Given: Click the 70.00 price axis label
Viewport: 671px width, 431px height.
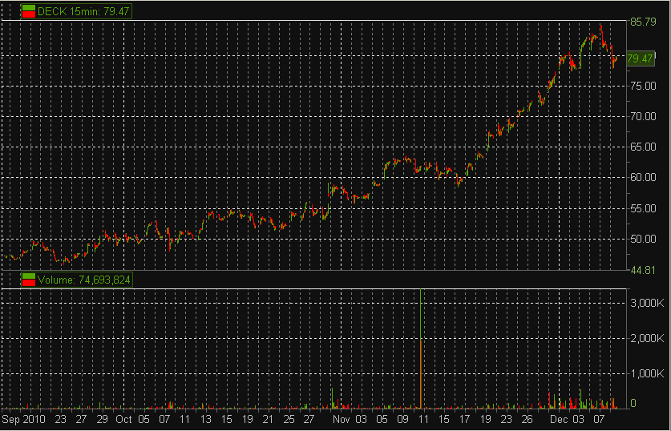Looking at the screenshot, I should point(643,116).
